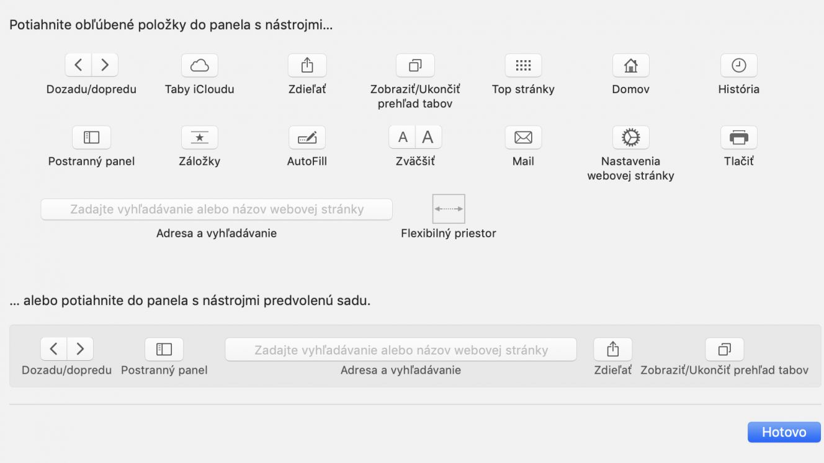Viewport: 824px width, 463px height.
Task: Click the forward arrow in the upper Dozadu/dopredu item
Action: click(105, 65)
